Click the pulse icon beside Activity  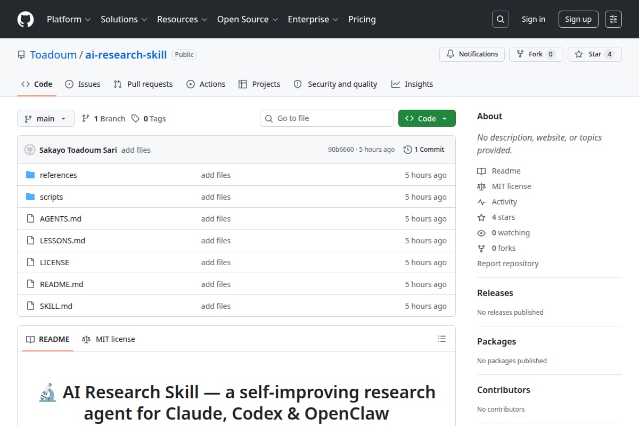[481, 202]
